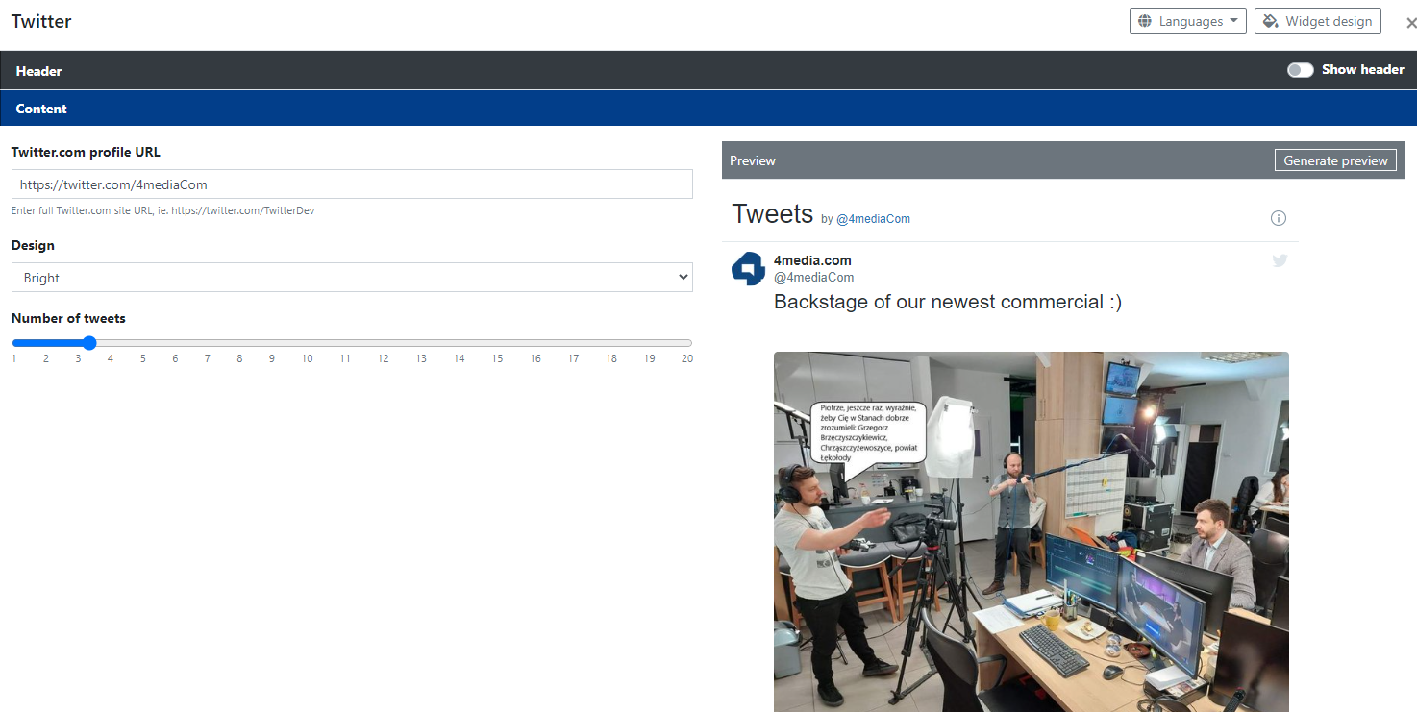Click tick label 5 under the slider
Viewport: 1417px width, 712px height.
click(x=142, y=358)
